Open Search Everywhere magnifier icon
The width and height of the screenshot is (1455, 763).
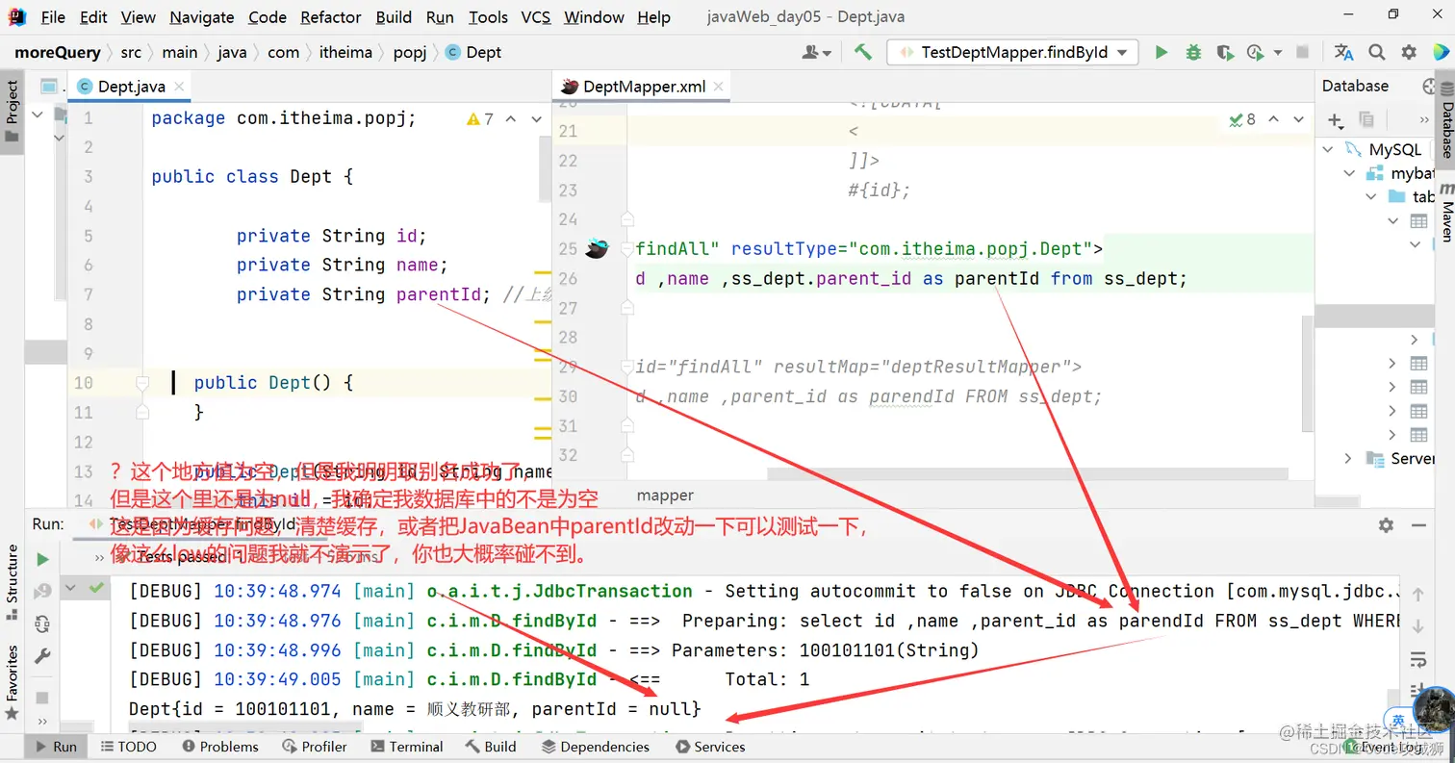tap(1377, 52)
